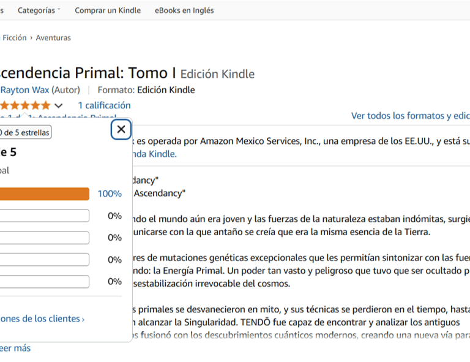Visit the Rayton Wax author page
Viewport: 470px width, 362px height.
24,90
